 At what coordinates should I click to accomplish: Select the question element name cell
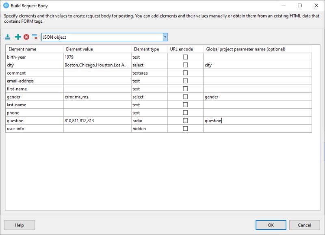pyautogui.click(x=35, y=121)
